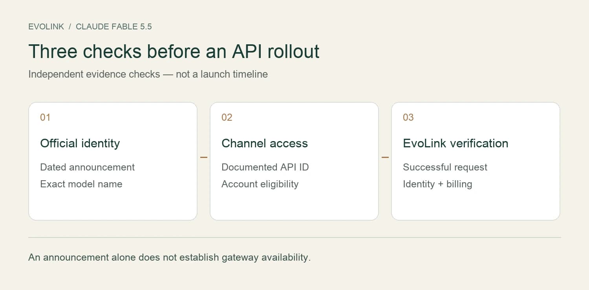The width and height of the screenshot is (589, 290).
Task: Click the step number '03'
Action: pyautogui.click(x=408, y=117)
